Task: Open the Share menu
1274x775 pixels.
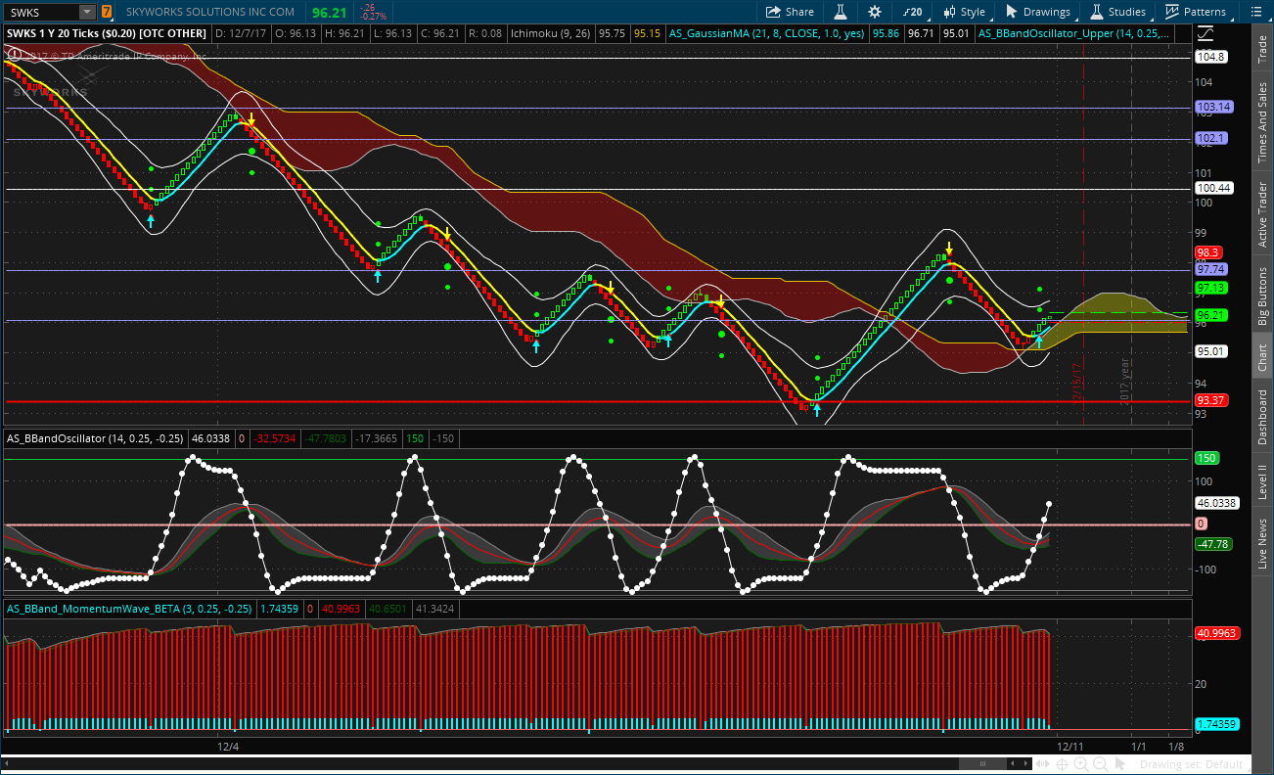Action: (x=790, y=12)
